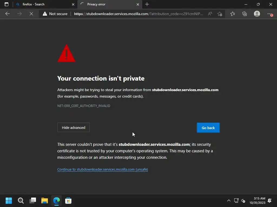
Task: Click the blue Go back button
Action: [208, 127]
